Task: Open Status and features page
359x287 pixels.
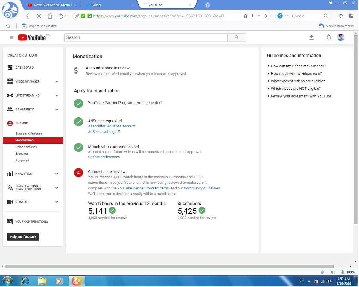Action: coord(29,133)
